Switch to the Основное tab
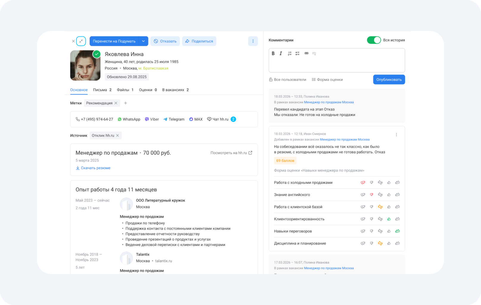This screenshot has width=481, height=305. (x=79, y=90)
